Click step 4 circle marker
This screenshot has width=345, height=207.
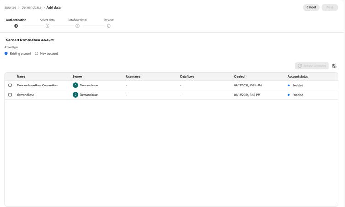point(109,26)
